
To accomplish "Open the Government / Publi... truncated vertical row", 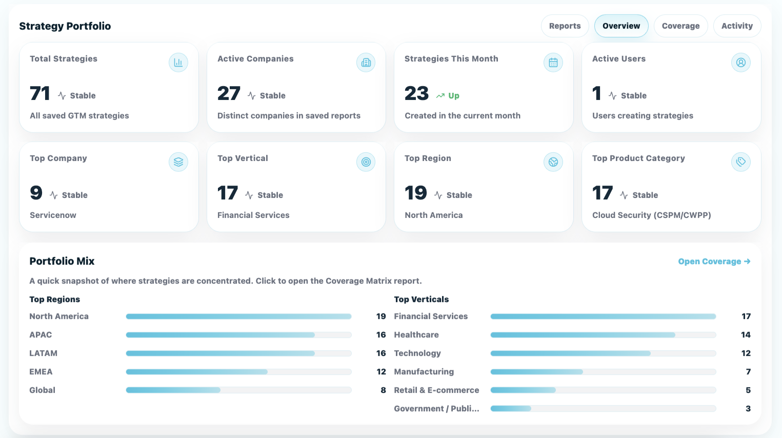I will pos(436,409).
